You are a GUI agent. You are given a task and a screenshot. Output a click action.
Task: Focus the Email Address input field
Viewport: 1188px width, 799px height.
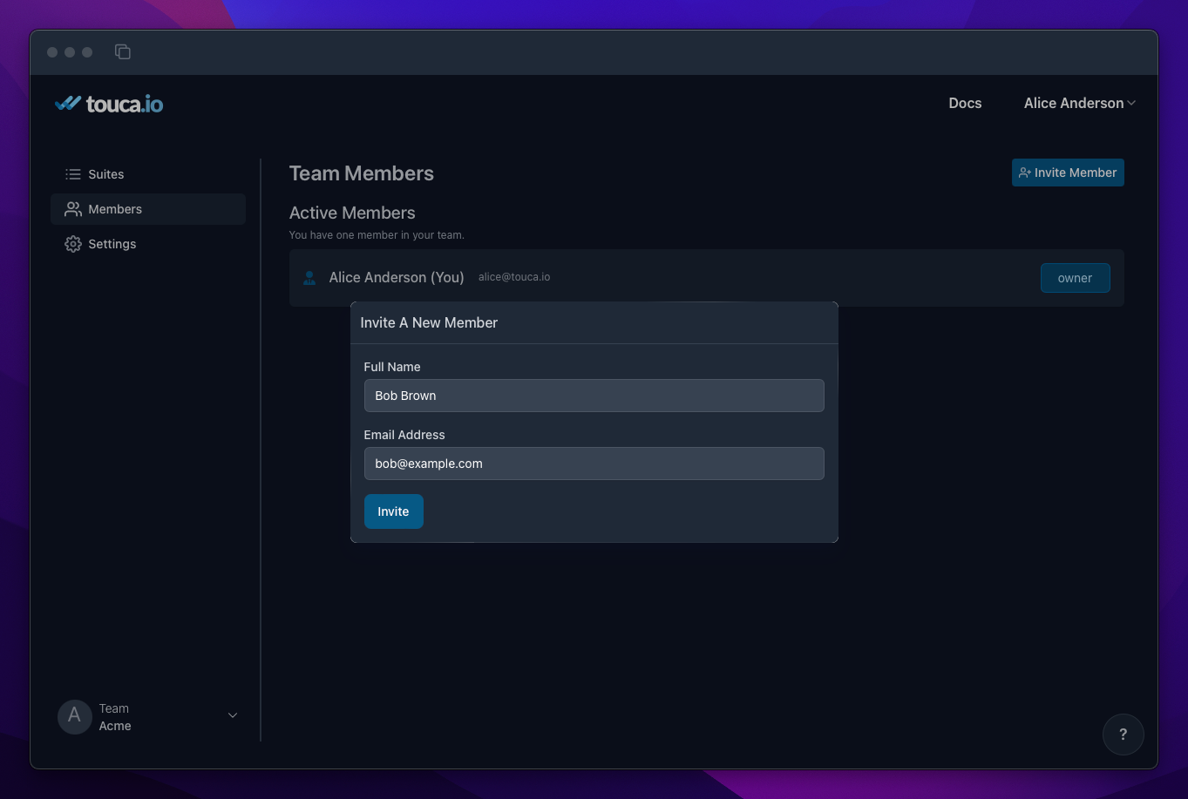tap(594, 464)
